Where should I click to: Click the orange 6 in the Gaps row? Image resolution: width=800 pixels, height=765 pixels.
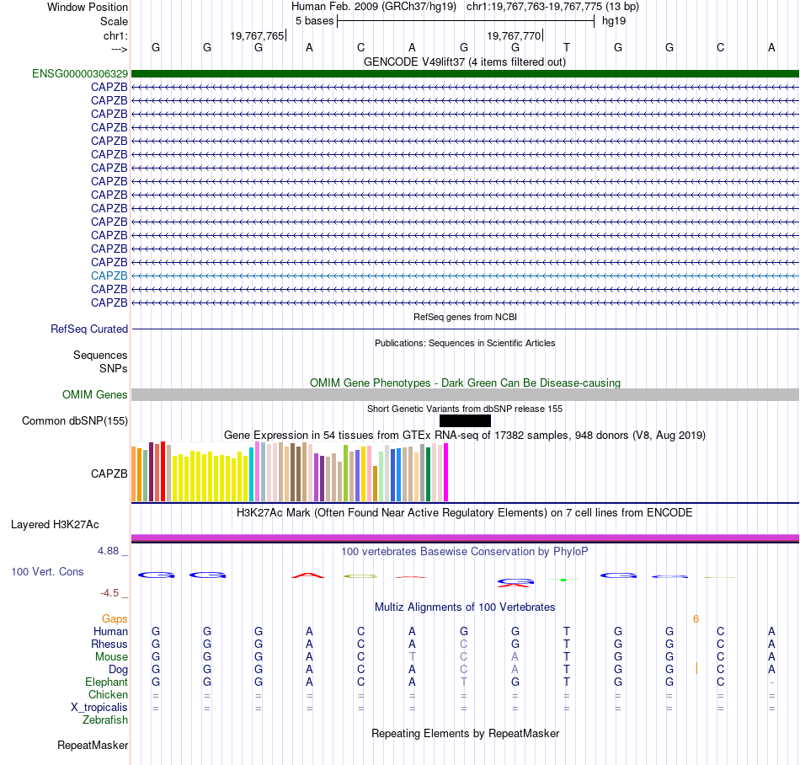pyautogui.click(x=696, y=619)
